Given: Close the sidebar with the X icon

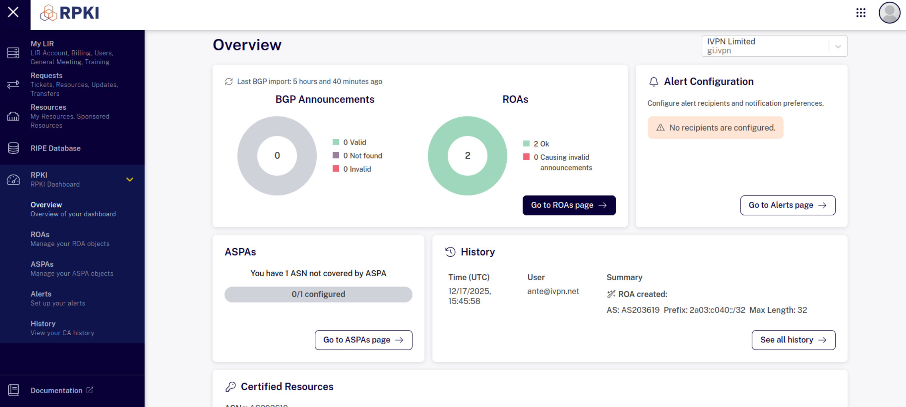Looking at the screenshot, I should click(13, 12).
